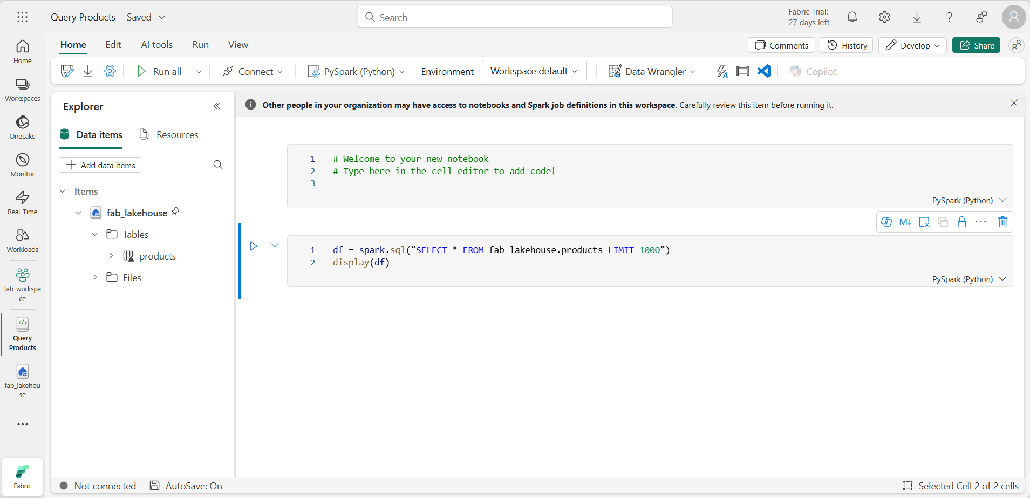Open fab_lakehouse item in left navigation

pos(22,381)
